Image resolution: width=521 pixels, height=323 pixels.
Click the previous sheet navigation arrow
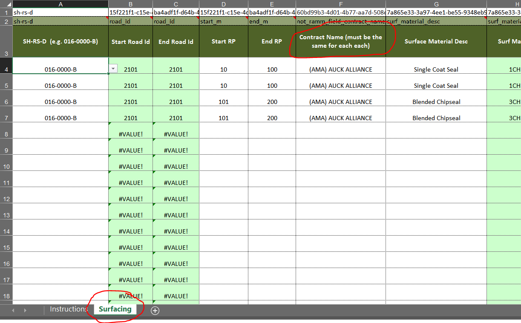(13, 310)
